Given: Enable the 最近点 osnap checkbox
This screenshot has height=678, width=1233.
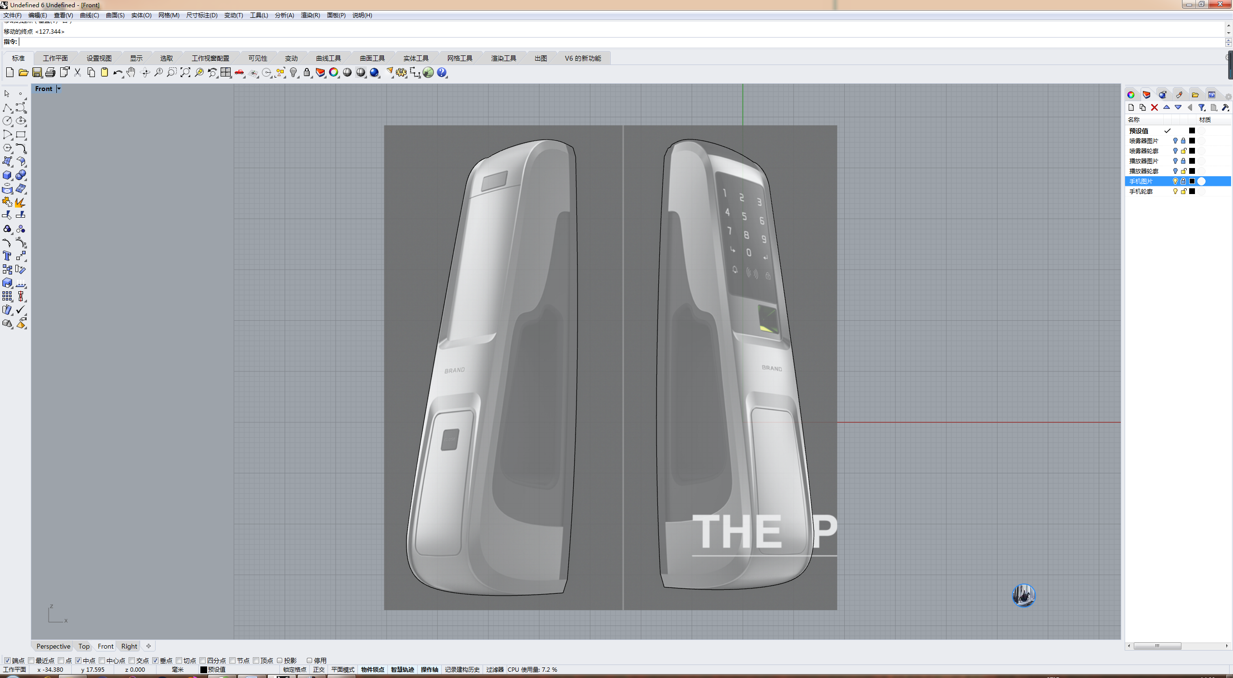Looking at the screenshot, I should tap(31, 660).
